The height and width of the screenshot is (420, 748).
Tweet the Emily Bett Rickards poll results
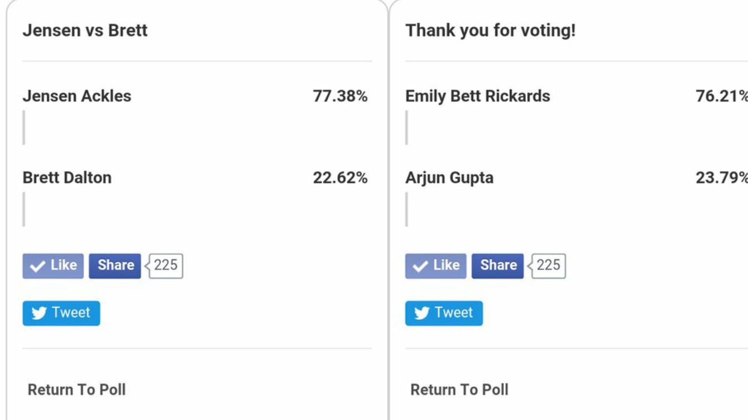click(x=444, y=313)
